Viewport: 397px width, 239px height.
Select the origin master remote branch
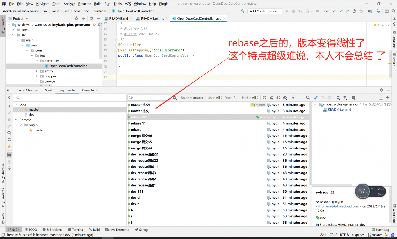click(36, 130)
